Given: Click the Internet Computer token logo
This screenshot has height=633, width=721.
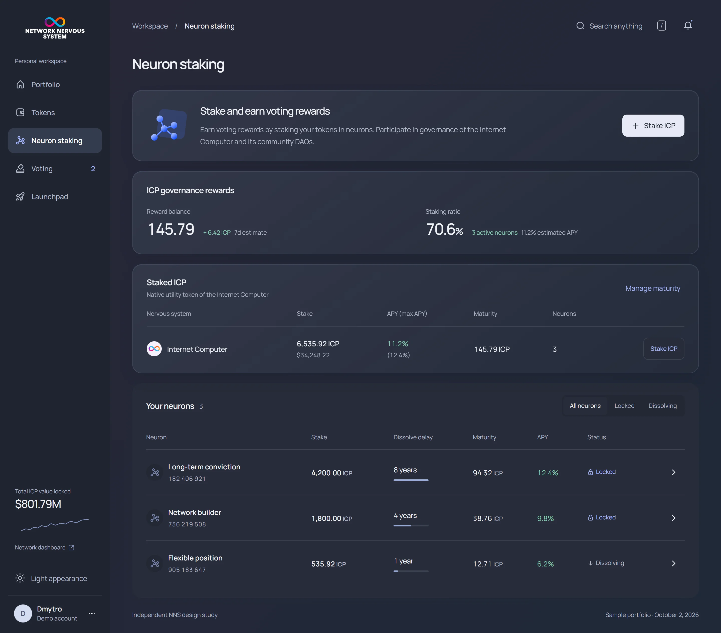Looking at the screenshot, I should (154, 349).
